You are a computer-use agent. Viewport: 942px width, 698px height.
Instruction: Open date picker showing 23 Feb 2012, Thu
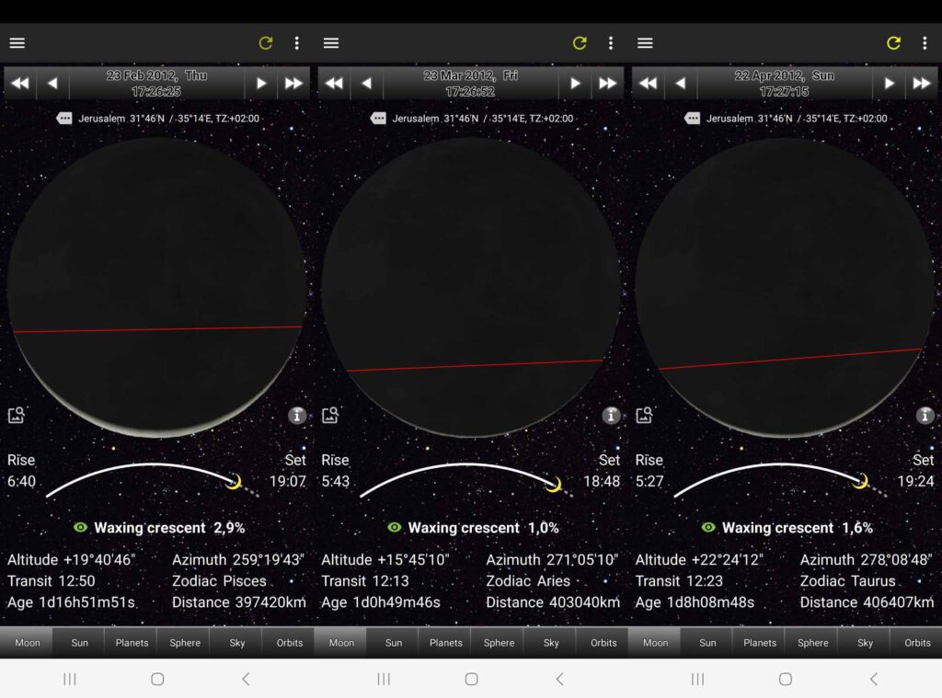156,84
